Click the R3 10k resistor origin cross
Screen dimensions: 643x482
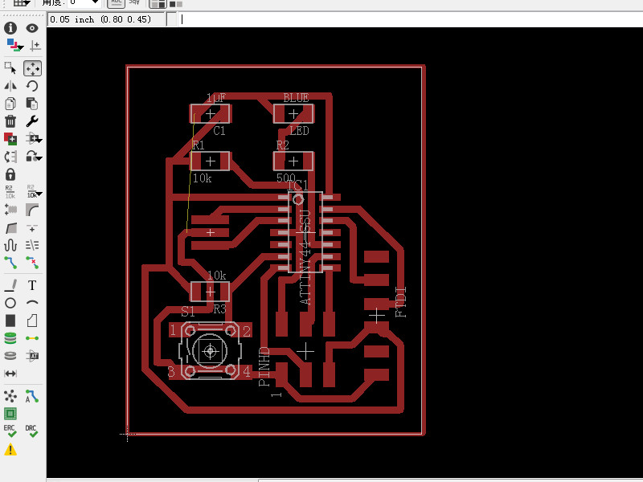coord(210,292)
